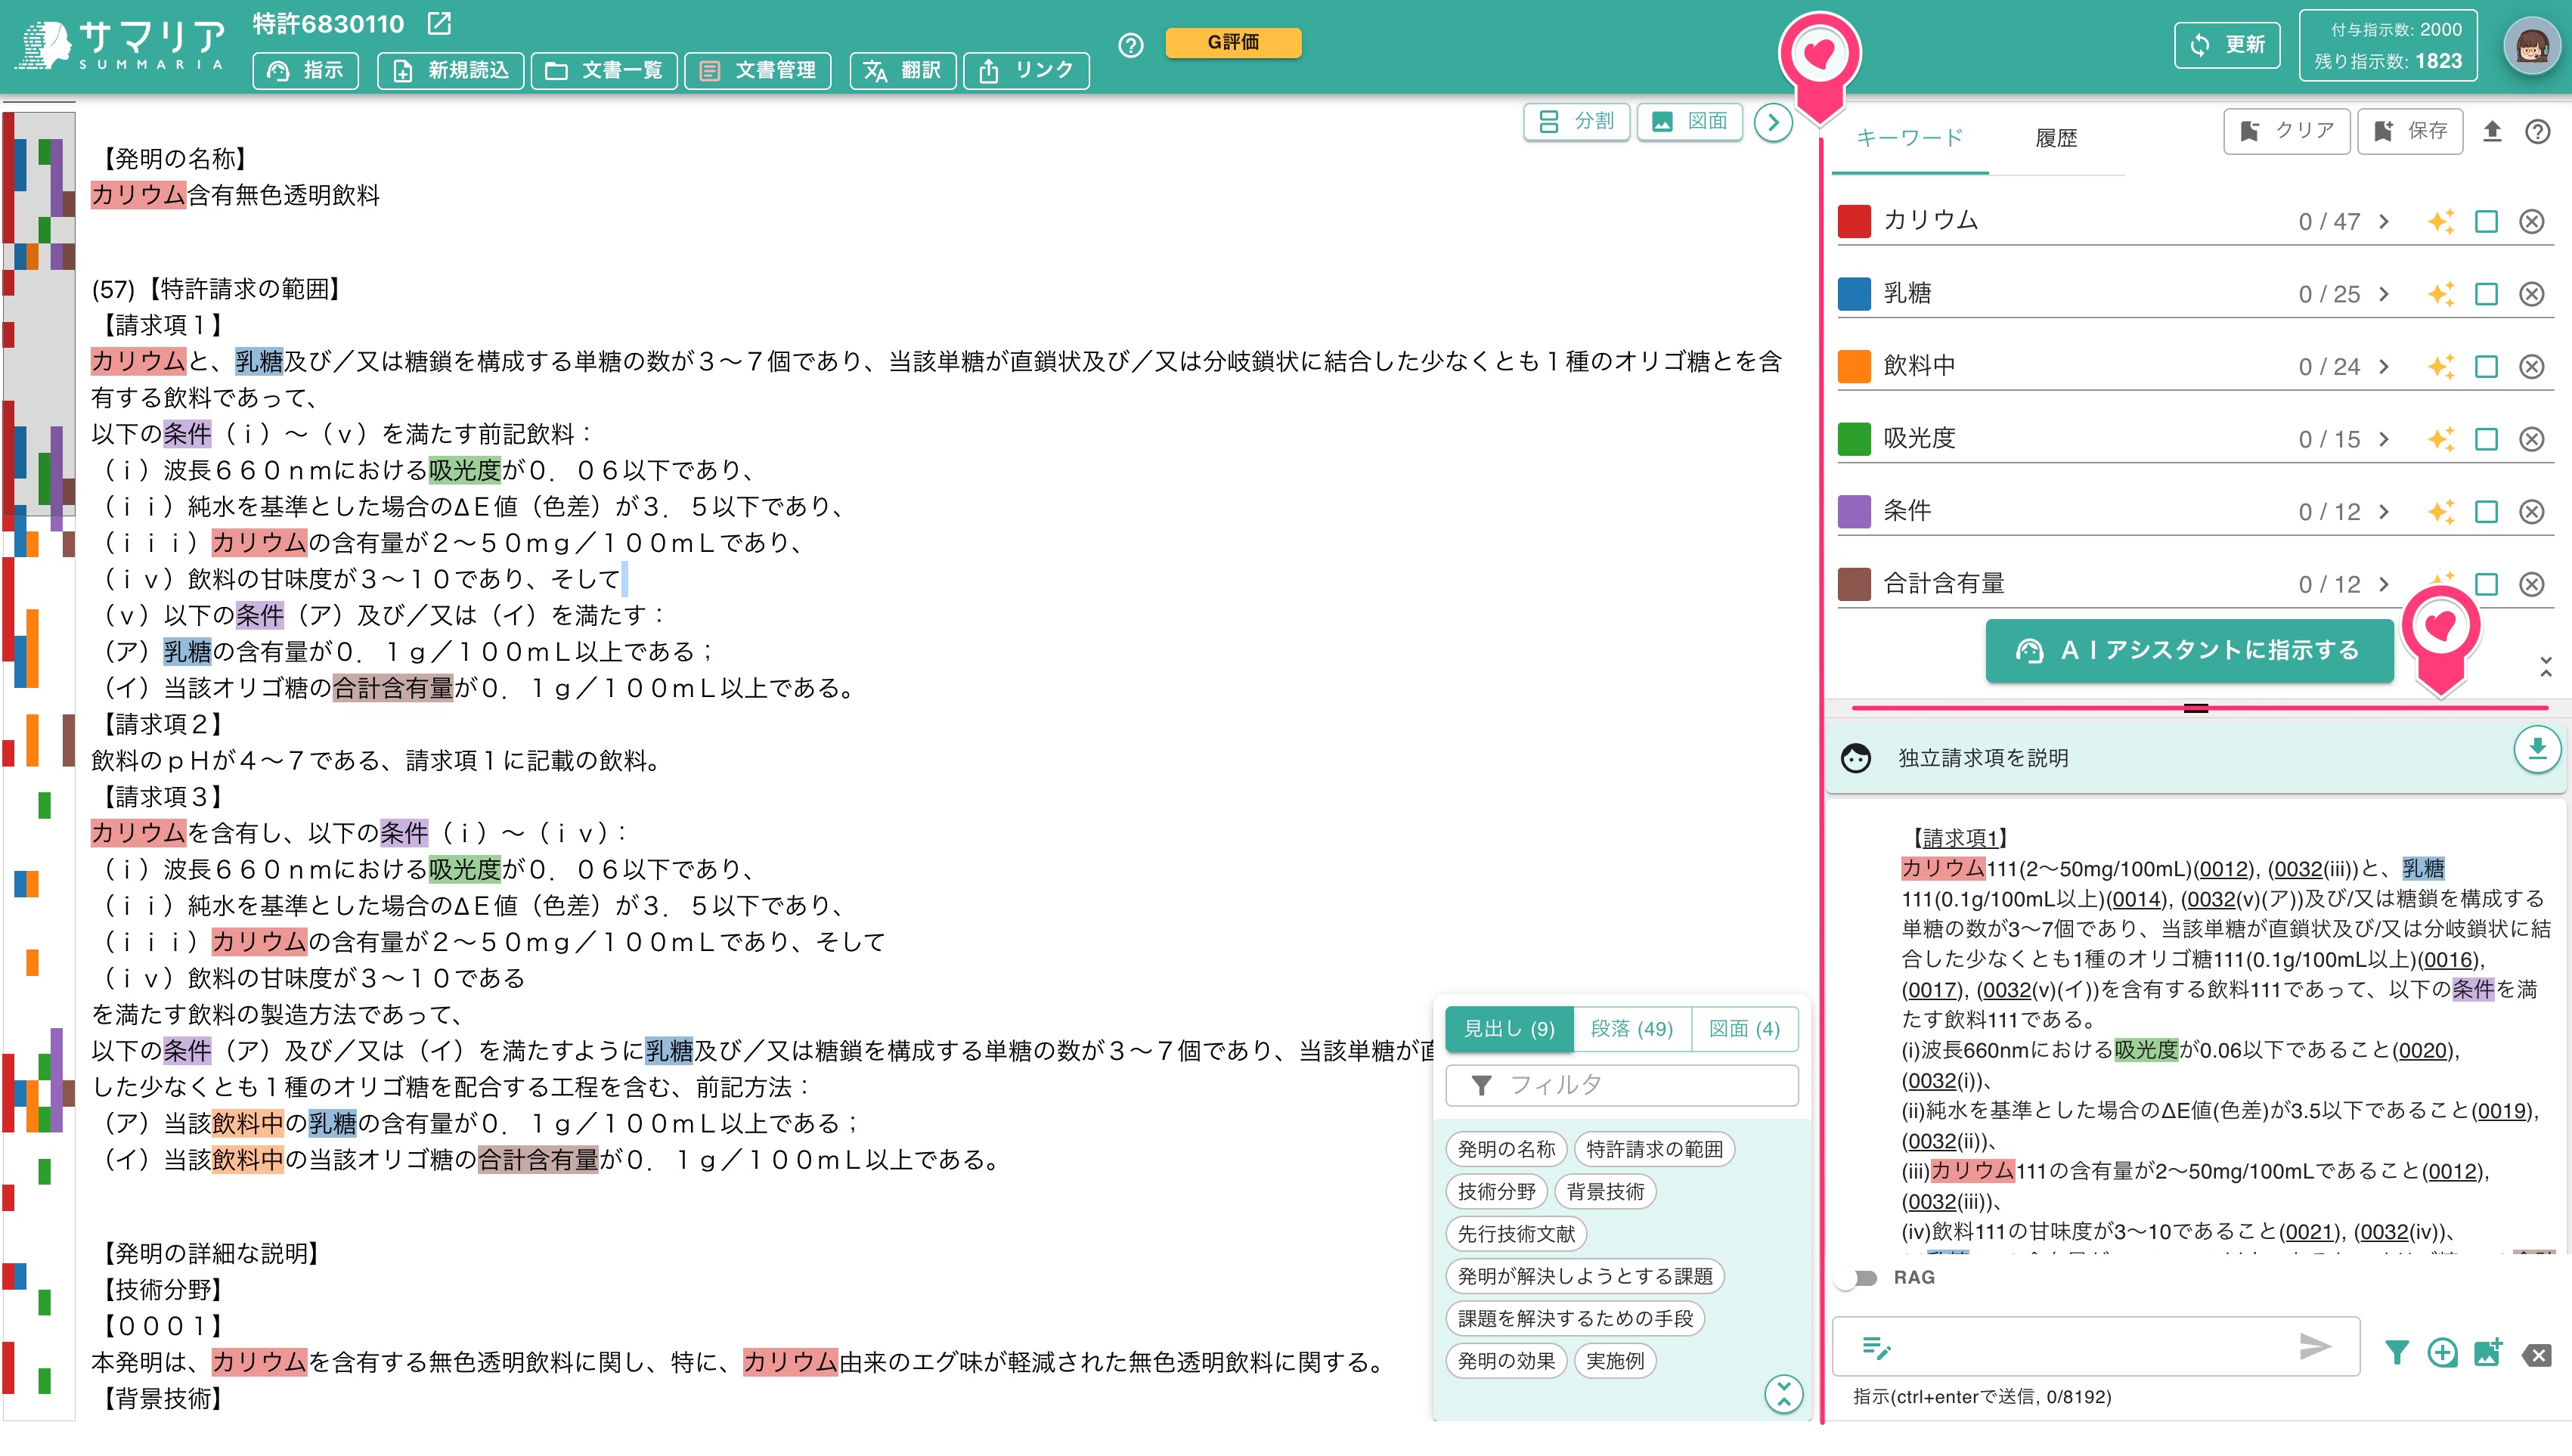
Task: Toggle checkbox for 飲料中 keyword
Action: (x=2486, y=367)
